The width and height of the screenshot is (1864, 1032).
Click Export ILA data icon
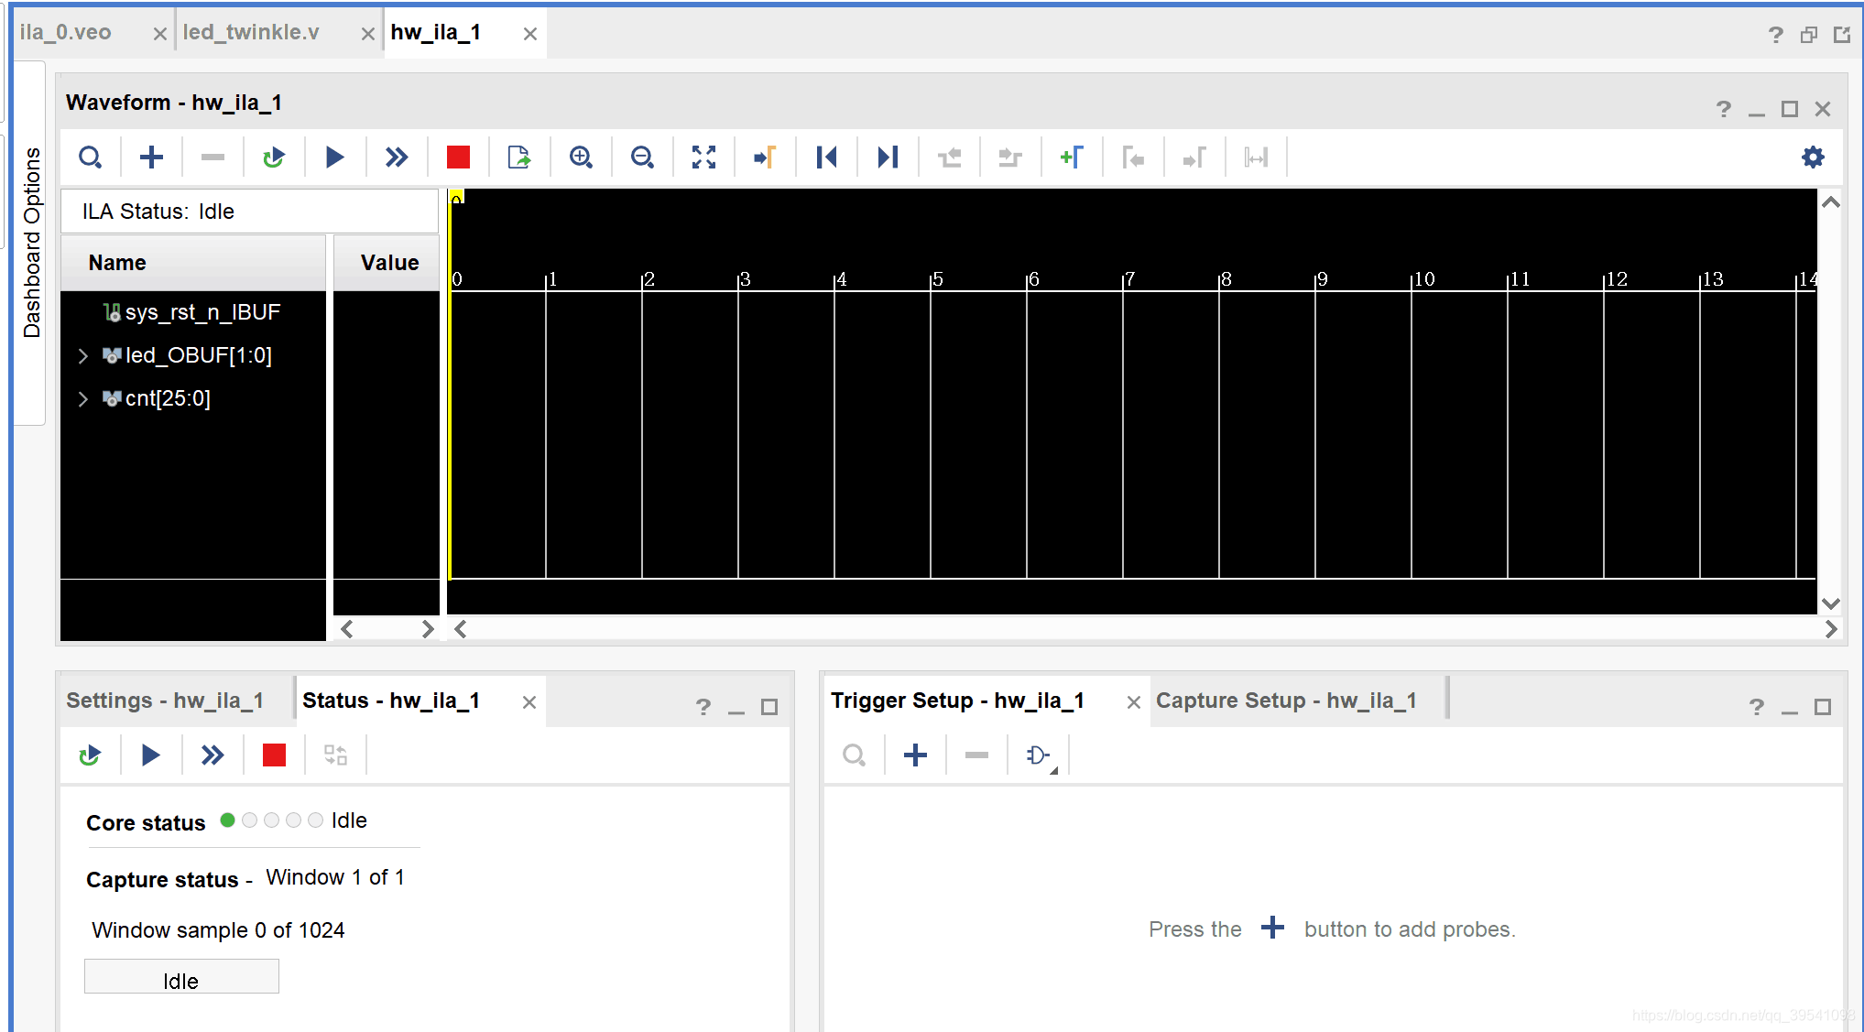pyautogui.click(x=519, y=158)
